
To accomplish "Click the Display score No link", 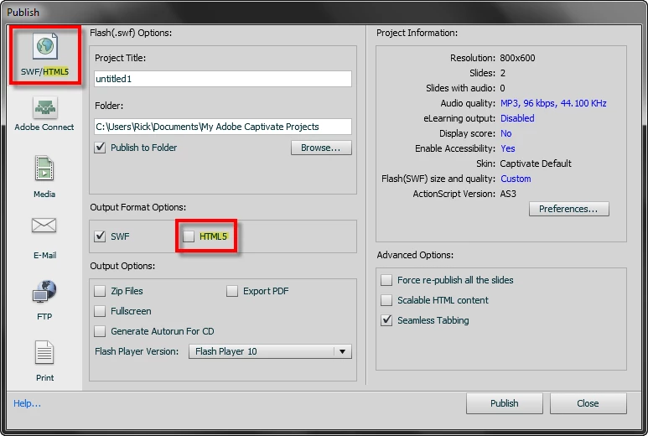I will tap(505, 133).
